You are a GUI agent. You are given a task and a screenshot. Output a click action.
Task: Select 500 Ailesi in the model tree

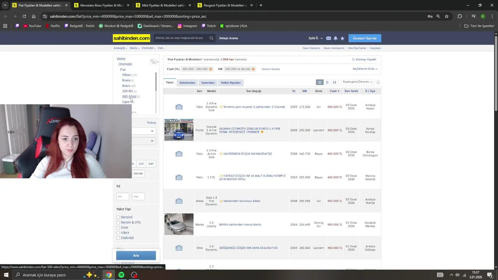coord(129,96)
